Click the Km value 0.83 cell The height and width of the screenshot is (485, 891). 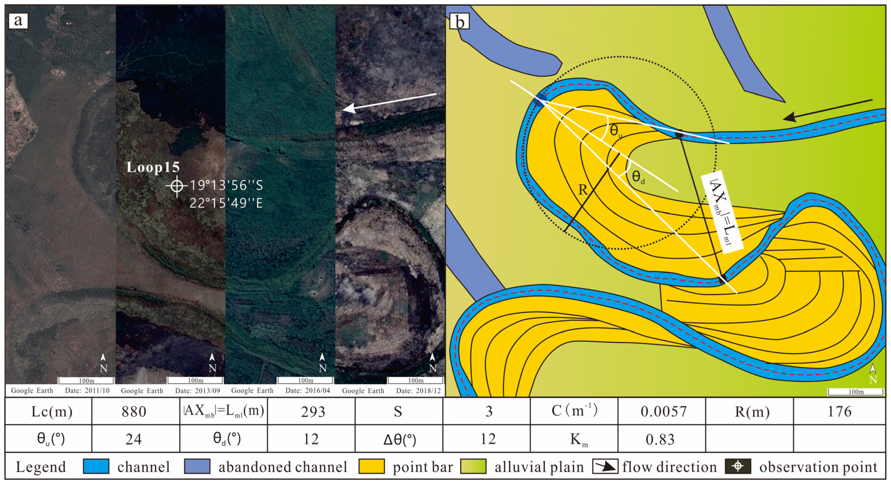tap(660, 439)
